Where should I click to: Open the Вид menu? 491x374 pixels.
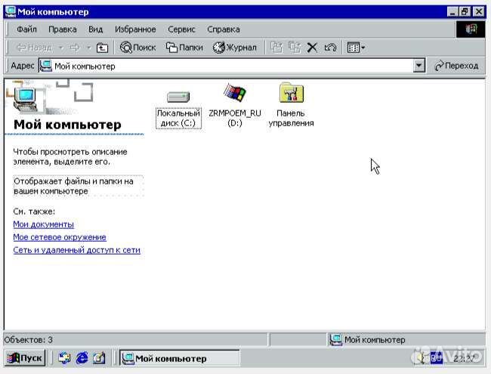(95, 29)
